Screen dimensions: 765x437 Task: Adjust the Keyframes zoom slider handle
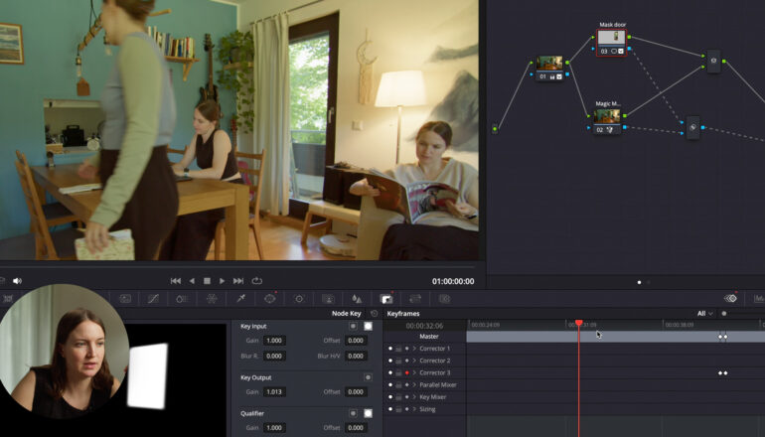[724, 314]
